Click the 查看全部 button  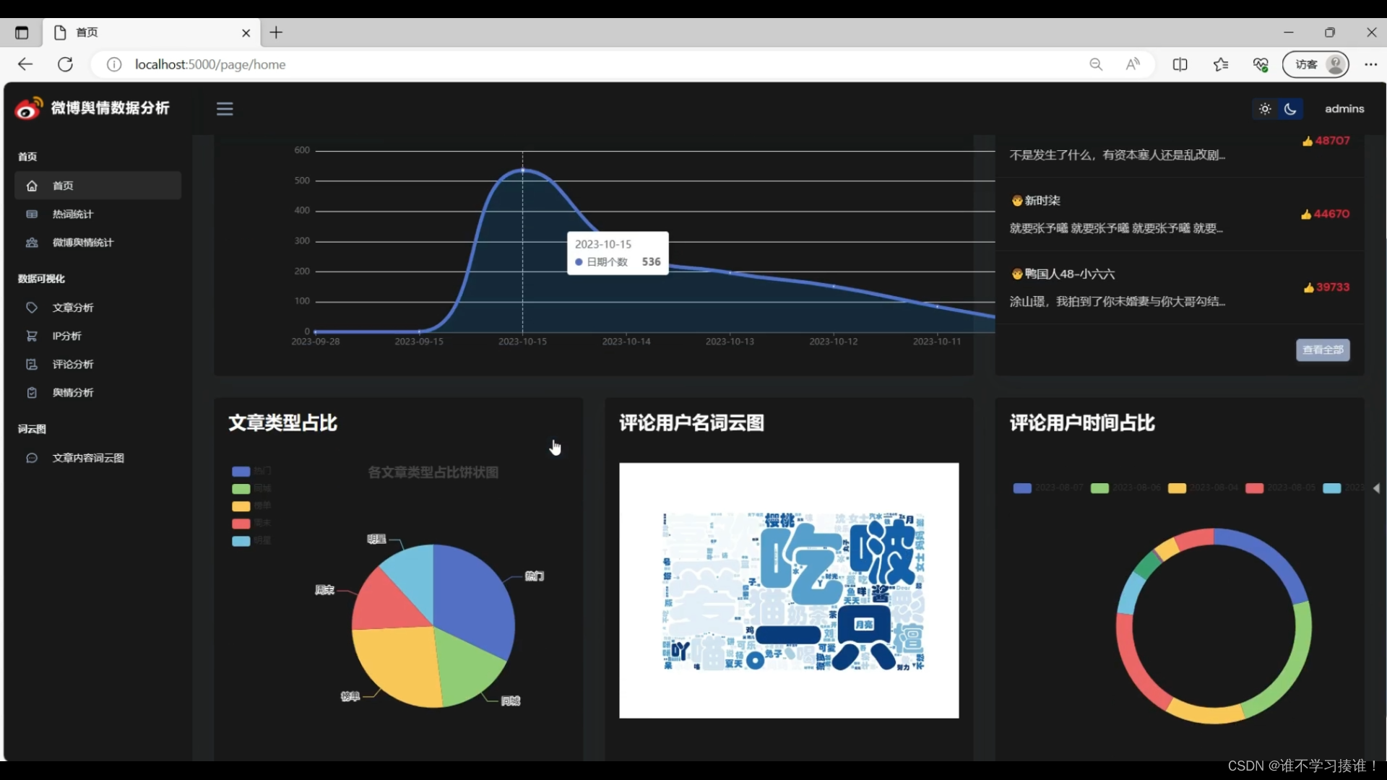[1322, 350]
